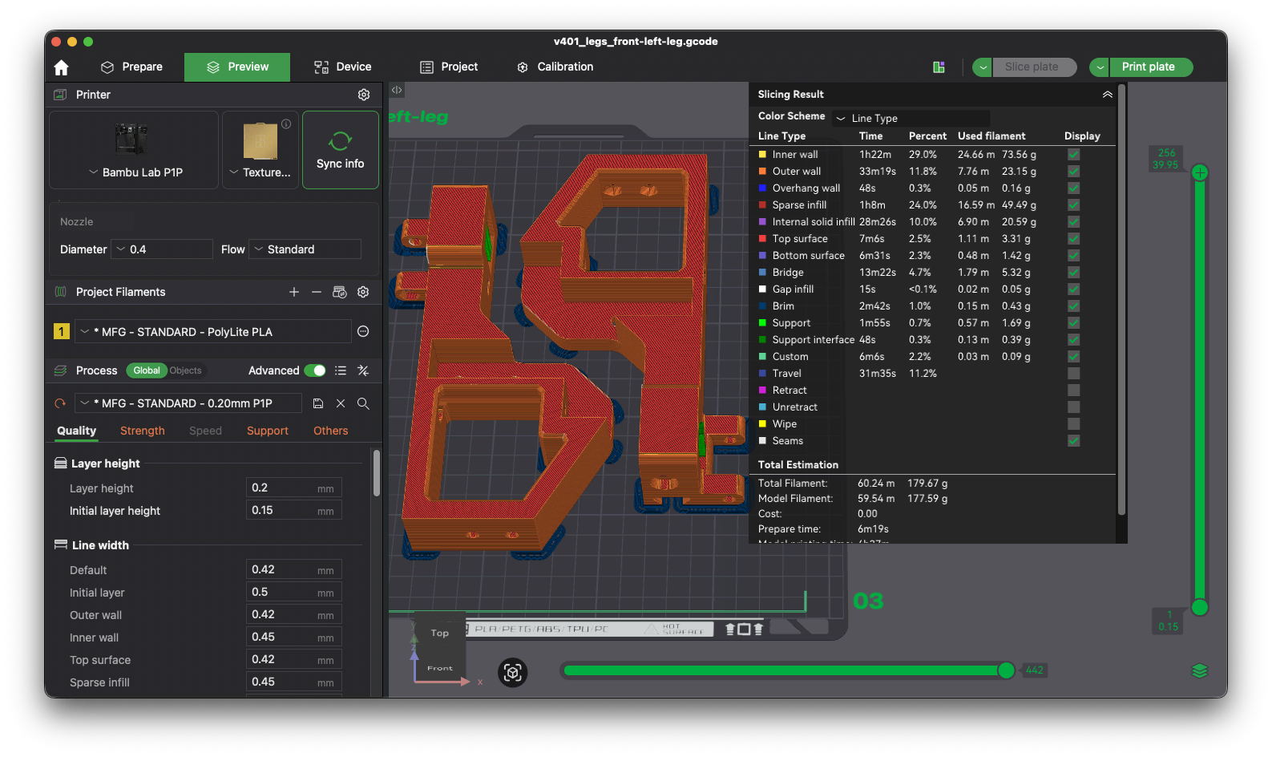Click Sync info button
This screenshot has height=757, width=1272.
pyautogui.click(x=340, y=150)
